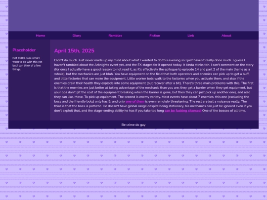Open the Home nav link

[41, 36]
